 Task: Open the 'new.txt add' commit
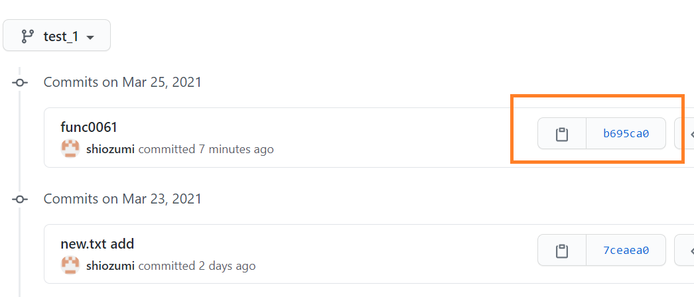tap(97, 244)
